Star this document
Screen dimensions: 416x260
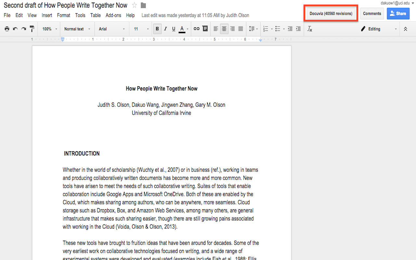click(x=134, y=6)
